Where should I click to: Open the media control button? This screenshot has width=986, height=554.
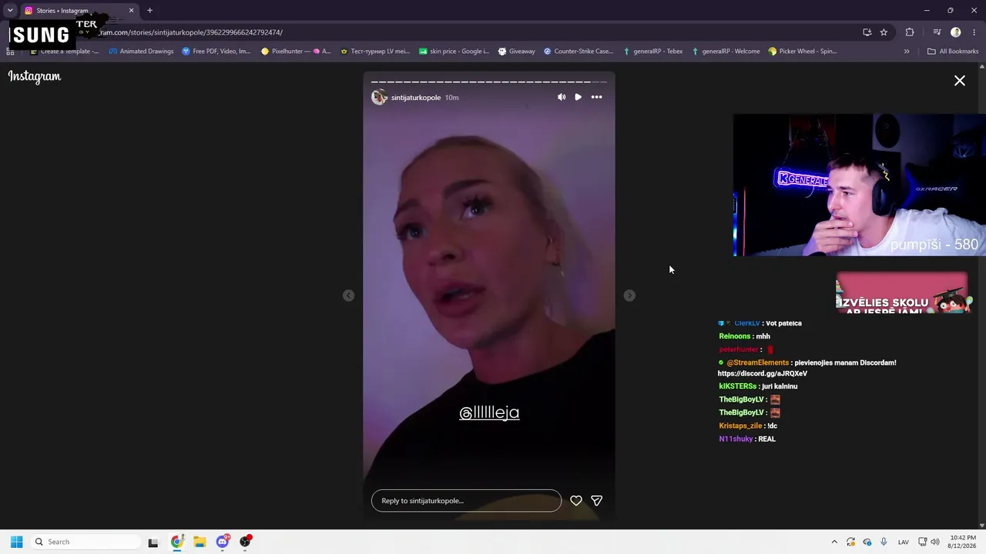click(x=937, y=32)
